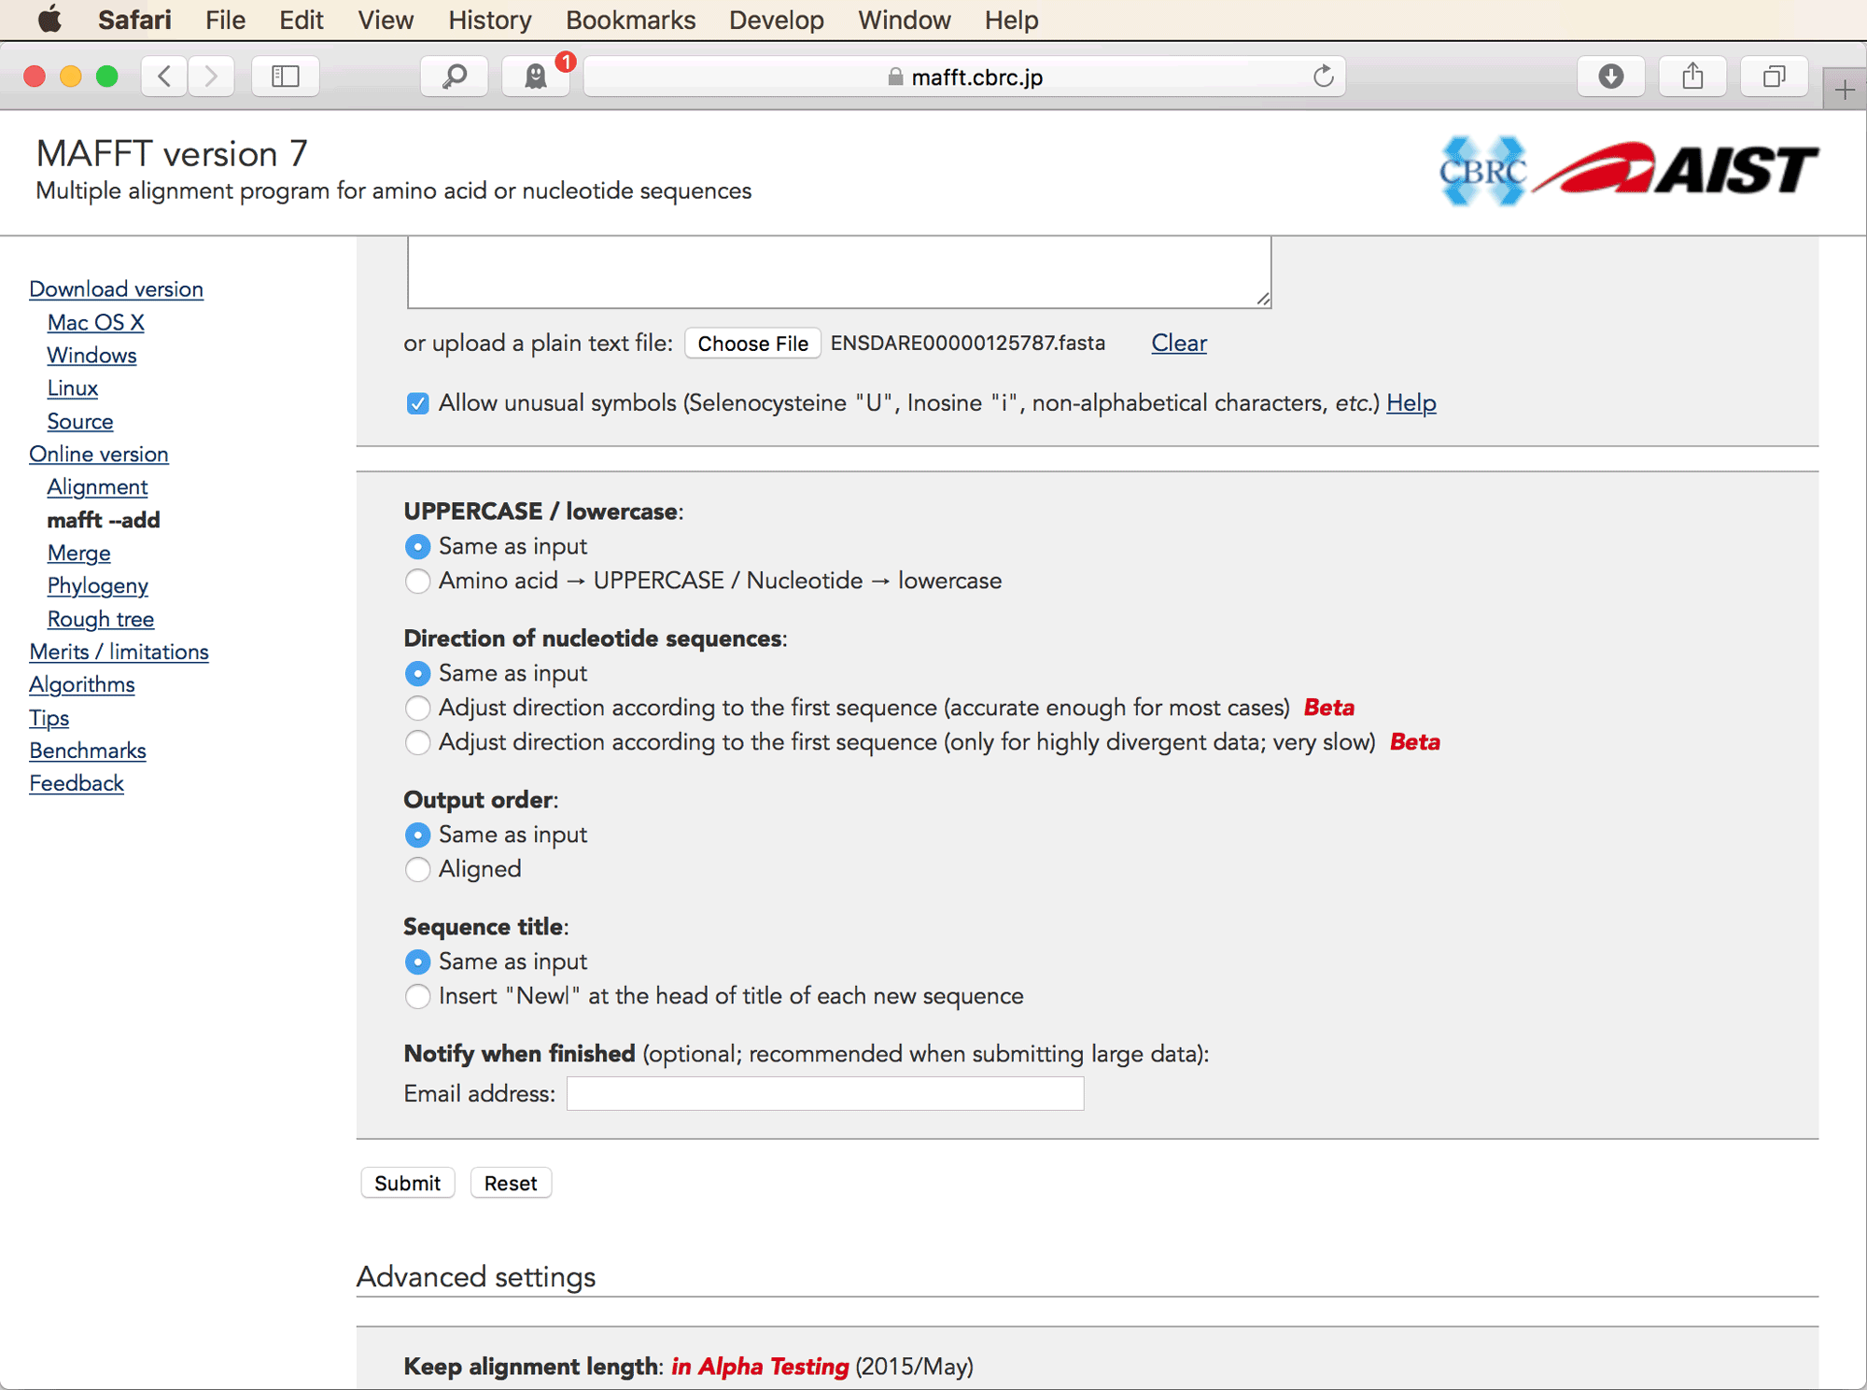Grab the text area corner handle
This screenshot has height=1390, width=1867.
click(x=1263, y=299)
